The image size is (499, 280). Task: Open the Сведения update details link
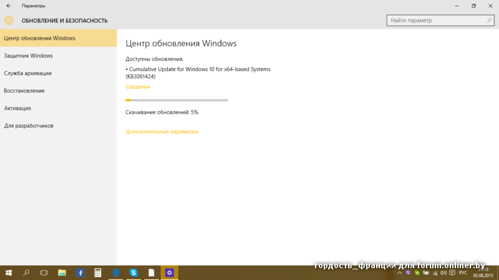(137, 87)
